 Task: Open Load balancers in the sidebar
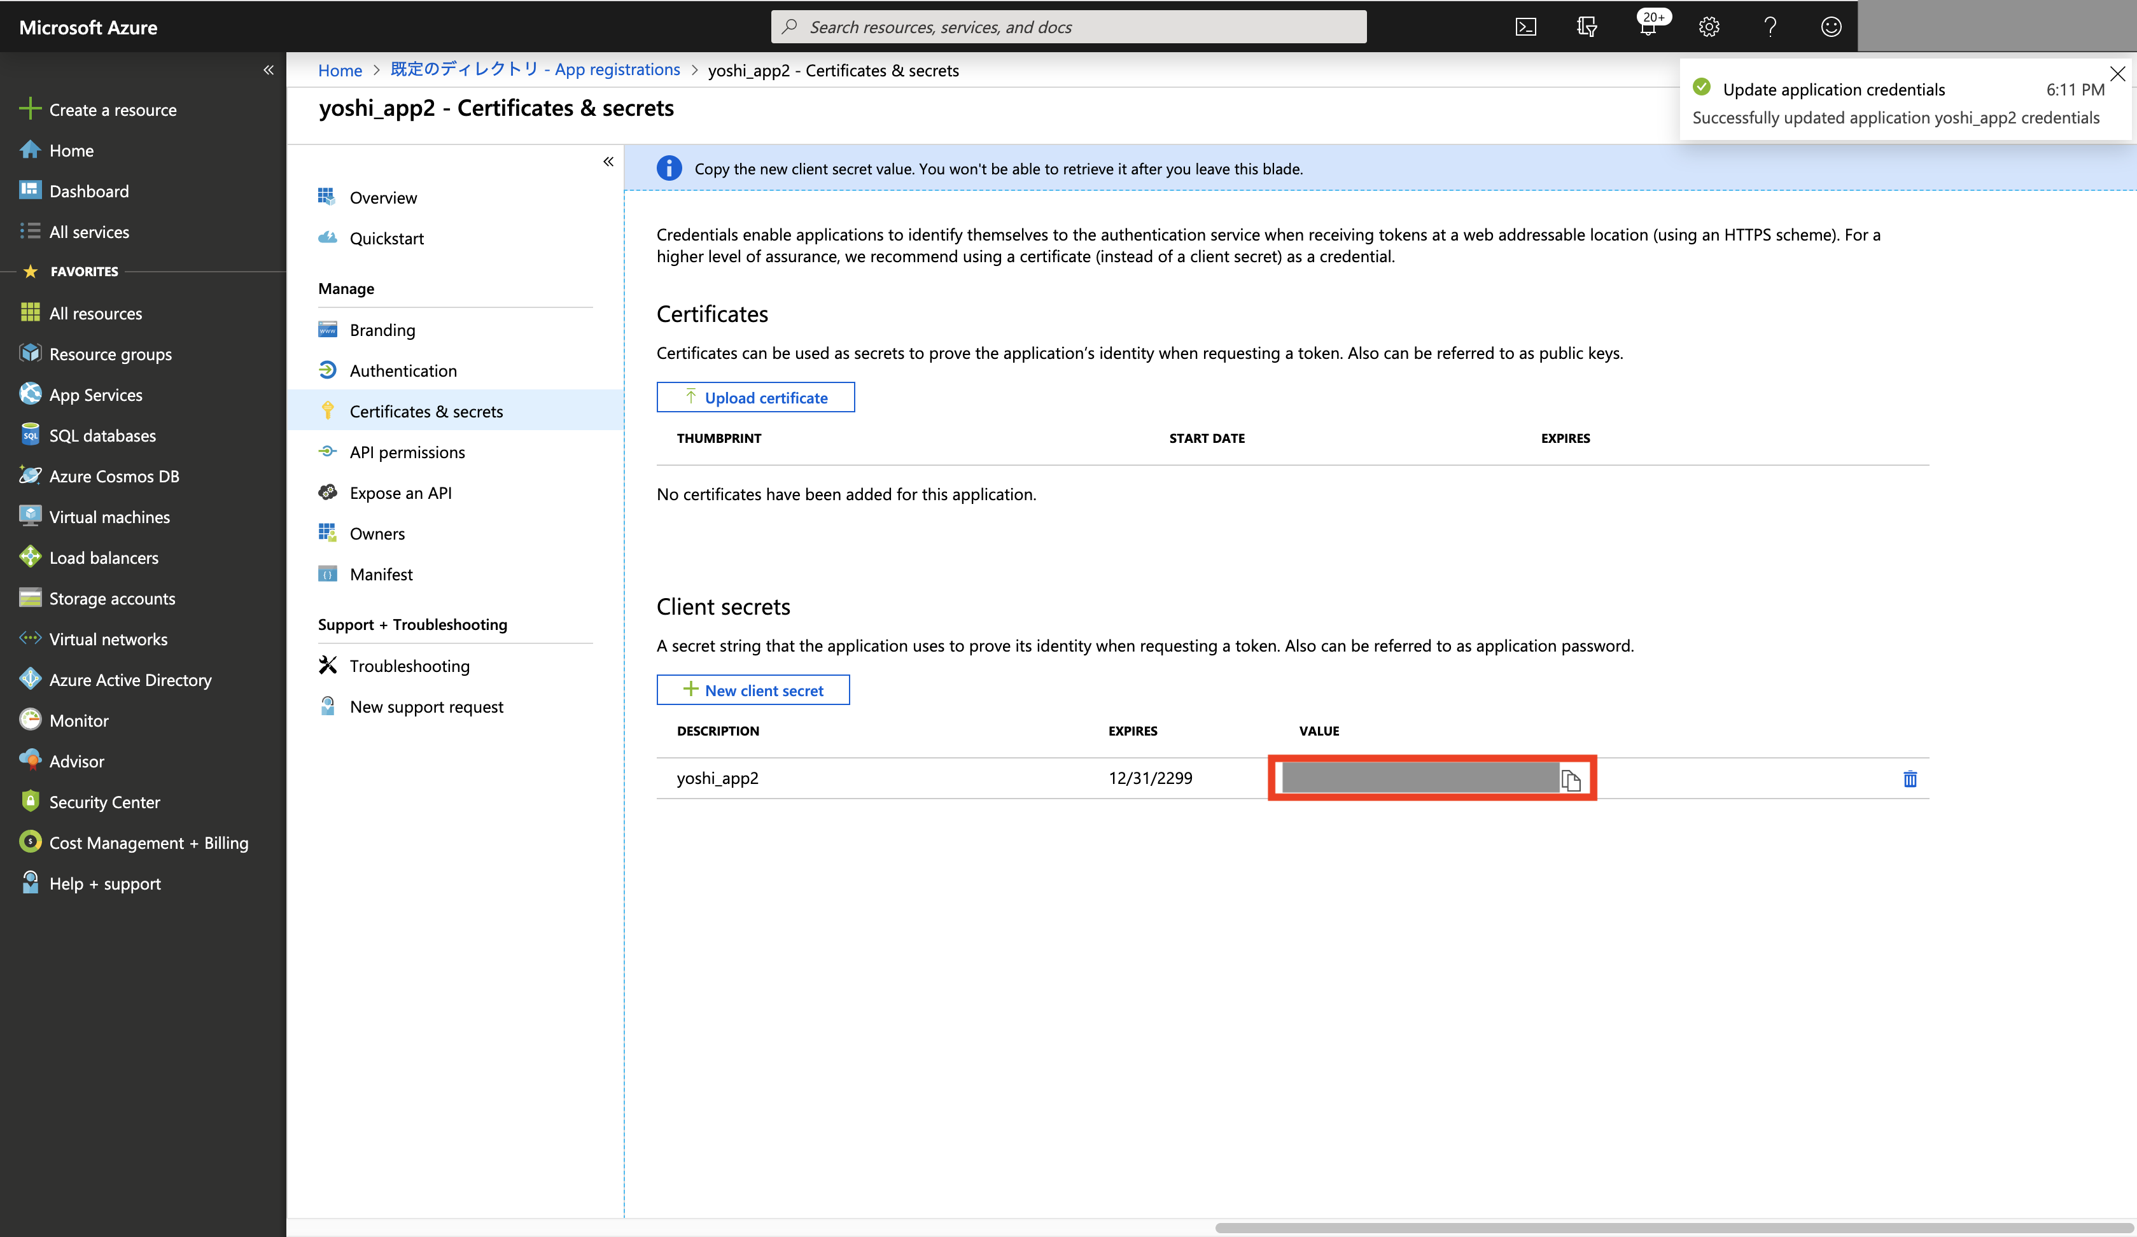90,557
